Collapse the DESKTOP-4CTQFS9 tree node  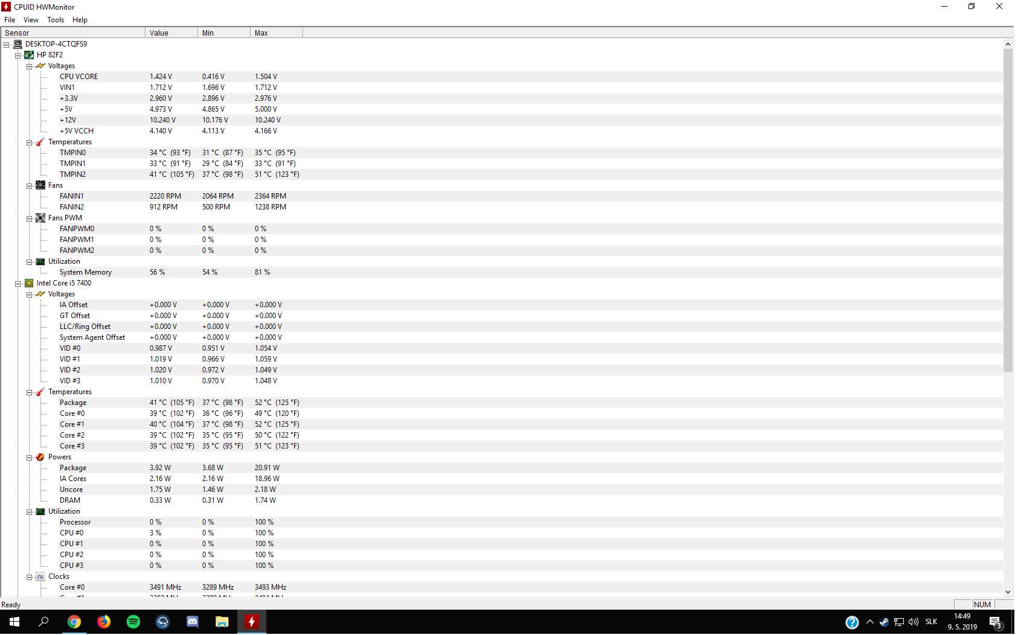(7, 45)
